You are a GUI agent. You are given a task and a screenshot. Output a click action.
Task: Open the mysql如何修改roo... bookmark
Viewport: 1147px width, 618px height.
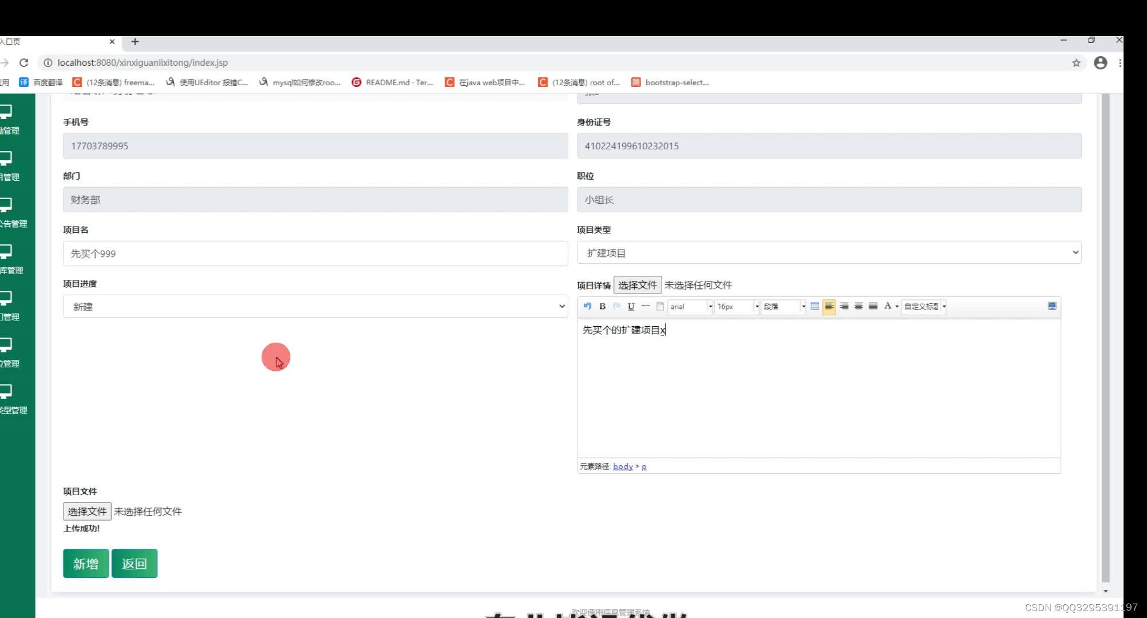(x=299, y=82)
